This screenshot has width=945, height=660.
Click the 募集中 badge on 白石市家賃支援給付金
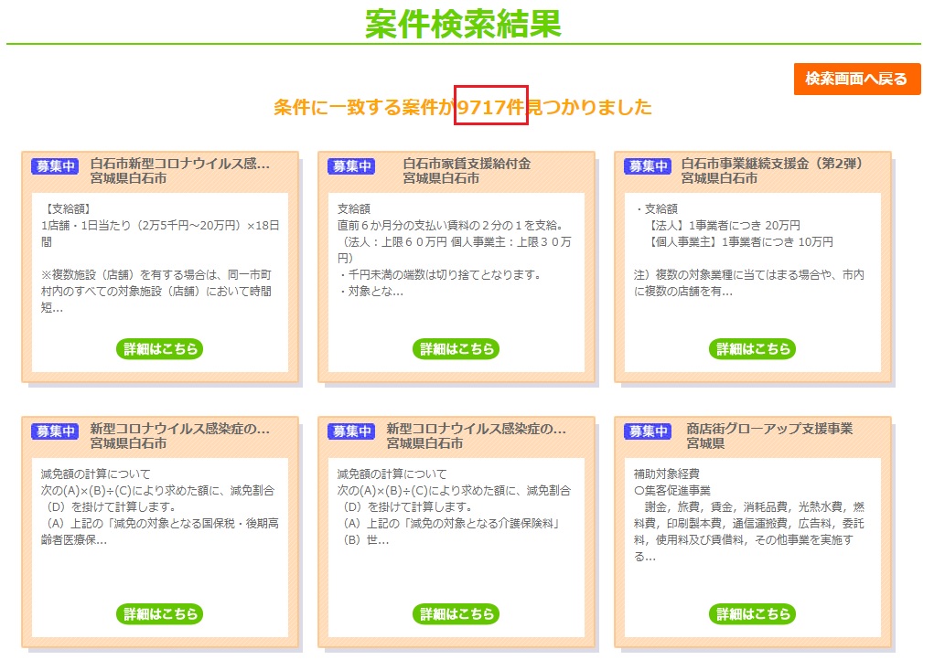coord(352,166)
